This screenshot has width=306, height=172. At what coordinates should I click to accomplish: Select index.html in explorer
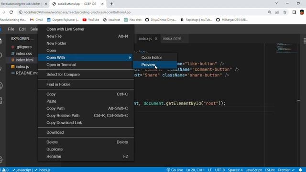(22, 60)
